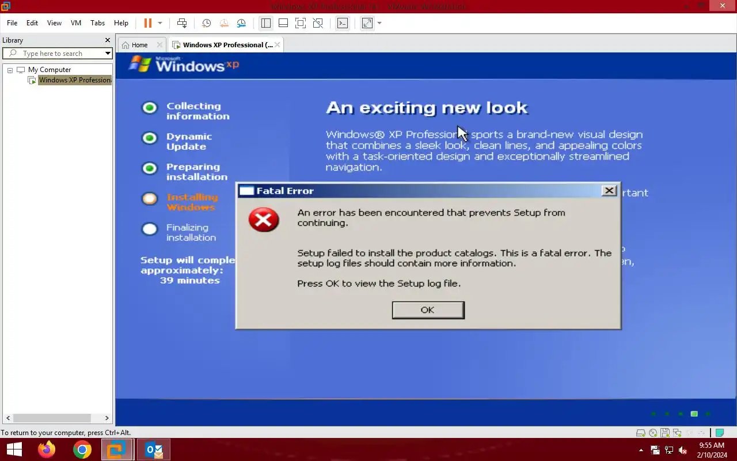Screen dimensions: 737x461
Task: Close the Fatal Error dialog
Action: pos(609,191)
